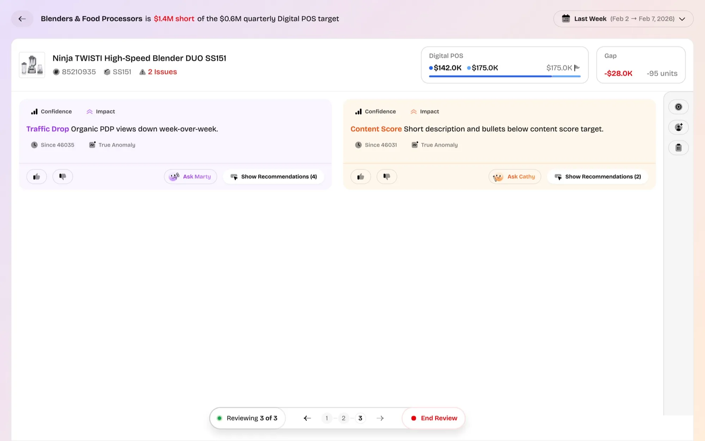
Task: Click the Traffic Drop heading
Action: [48, 129]
